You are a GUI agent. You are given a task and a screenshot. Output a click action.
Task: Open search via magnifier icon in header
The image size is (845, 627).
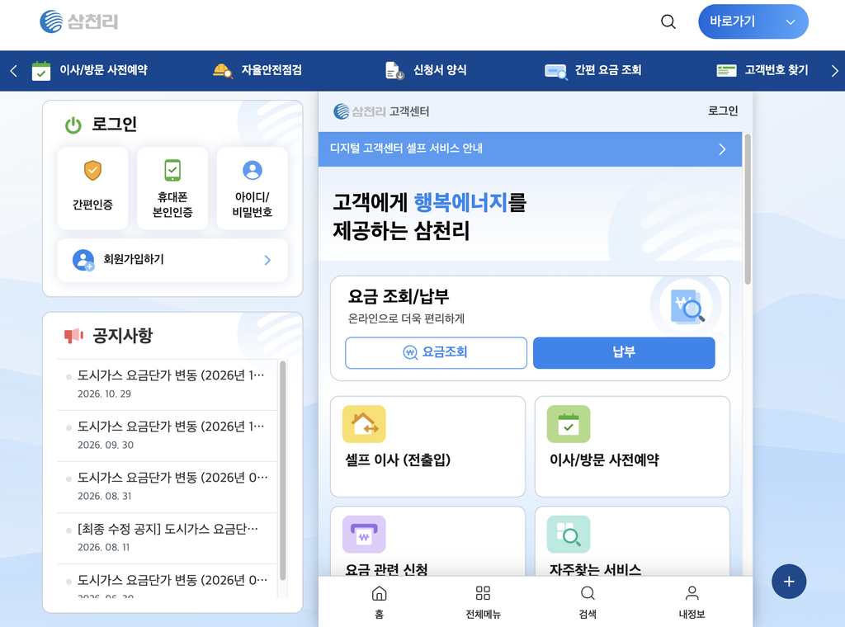point(668,21)
